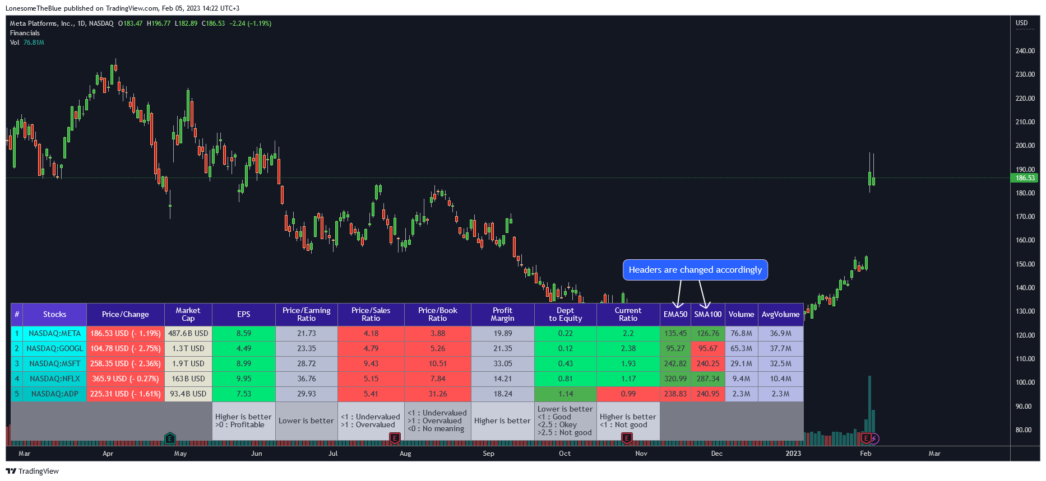Click the Aug label on the time axis
This screenshot has width=1046, height=481.
tap(405, 454)
